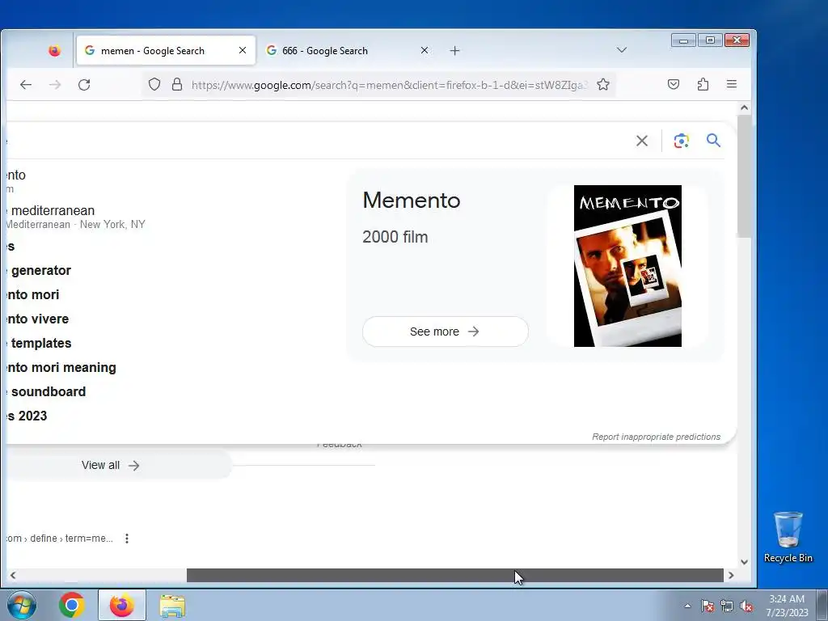828x621 pixels.
Task: Save page to Pocket
Action: [674, 84]
